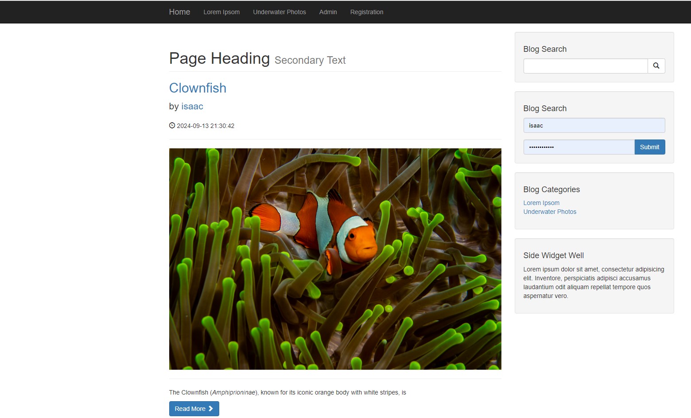Screen dimensions: 691x418
Task: Select the Home navigation item
Action: coord(179,12)
